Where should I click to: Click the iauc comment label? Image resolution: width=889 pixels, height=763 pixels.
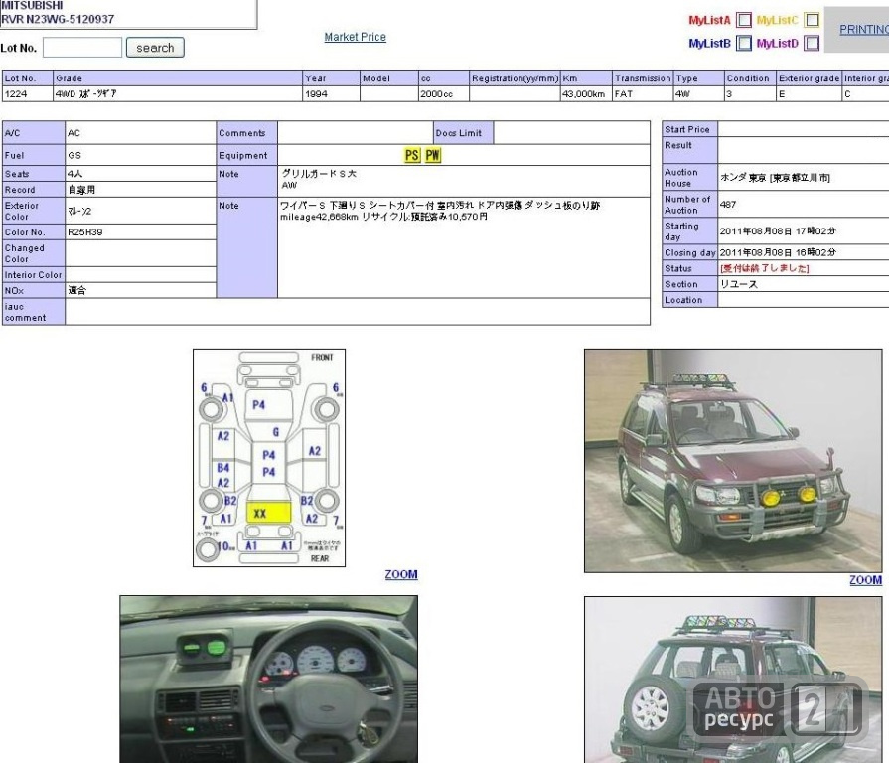[x=34, y=312]
